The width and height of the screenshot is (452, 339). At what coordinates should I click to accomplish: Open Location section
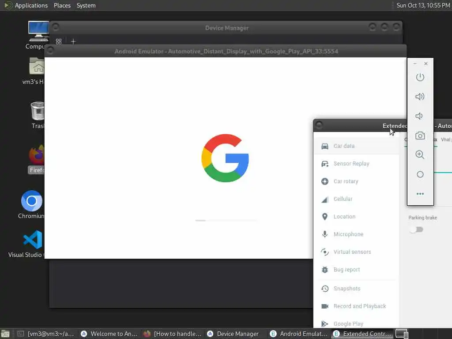(356, 216)
